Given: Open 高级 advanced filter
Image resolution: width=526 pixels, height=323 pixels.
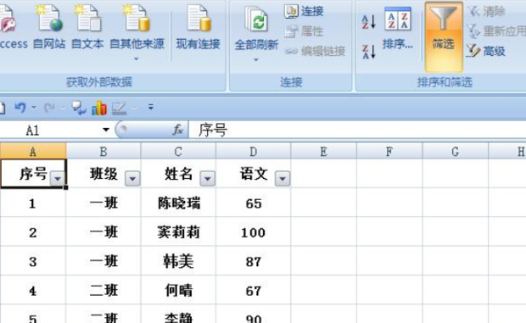Looking at the screenshot, I should coord(486,51).
